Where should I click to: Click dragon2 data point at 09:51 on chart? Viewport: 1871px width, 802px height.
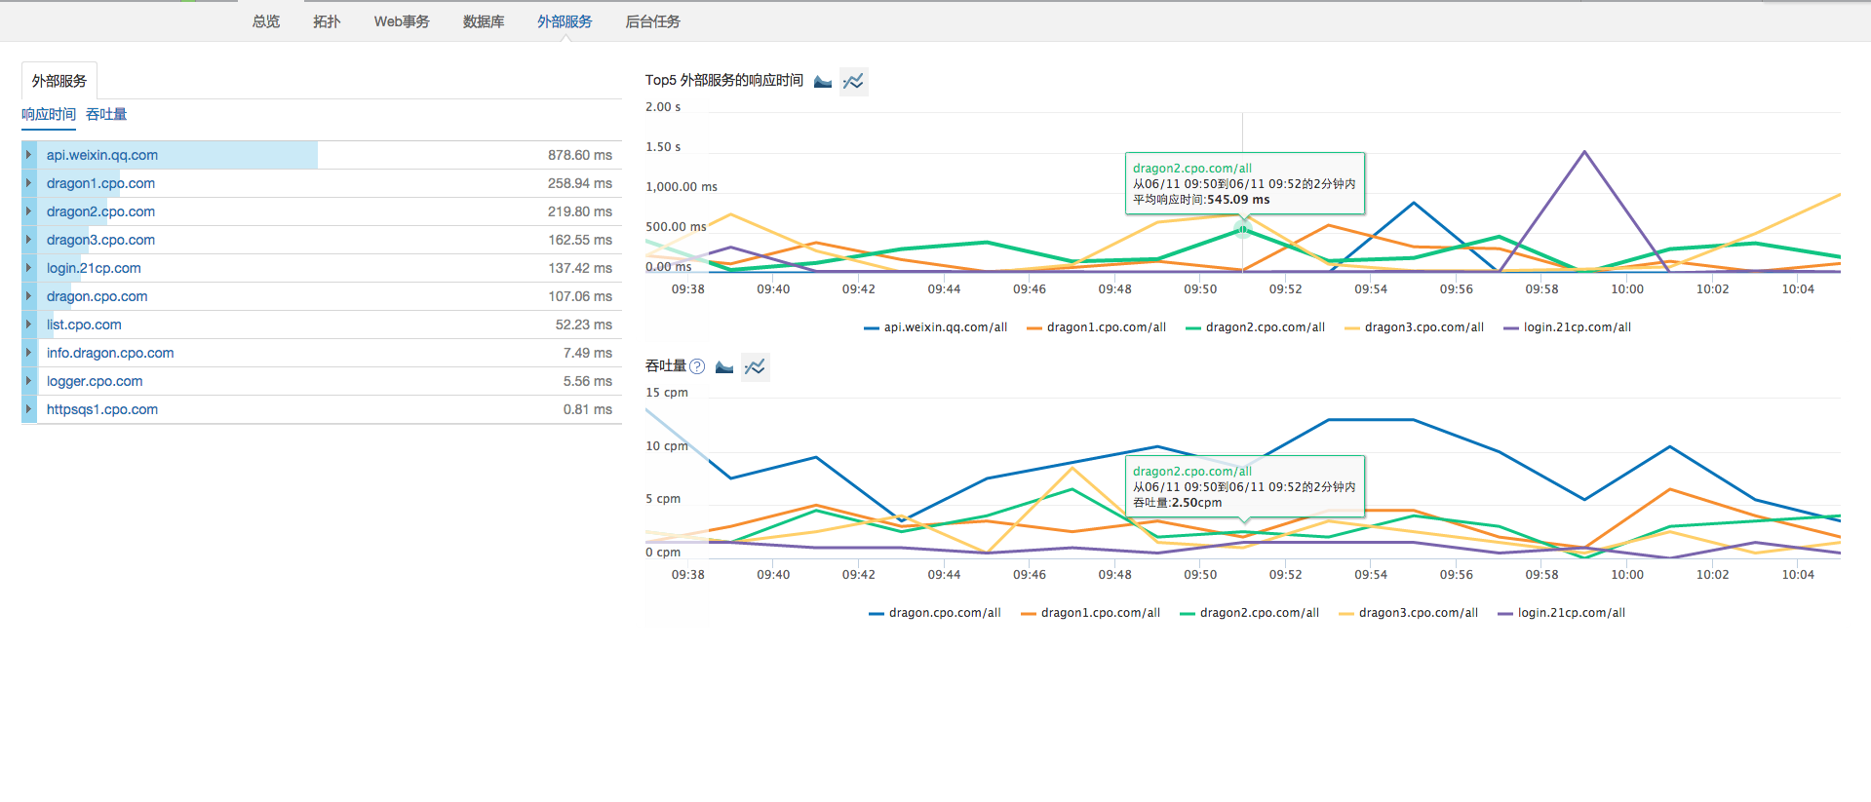click(1242, 229)
